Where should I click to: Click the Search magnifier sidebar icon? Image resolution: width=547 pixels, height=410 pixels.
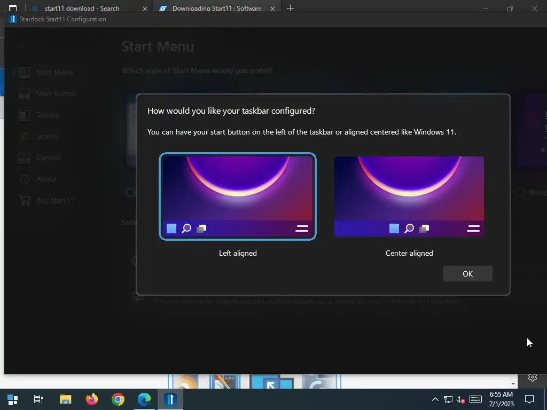point(25,136)
